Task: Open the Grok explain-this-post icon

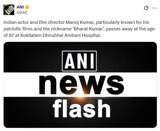Action: click(x=146, y=8)
